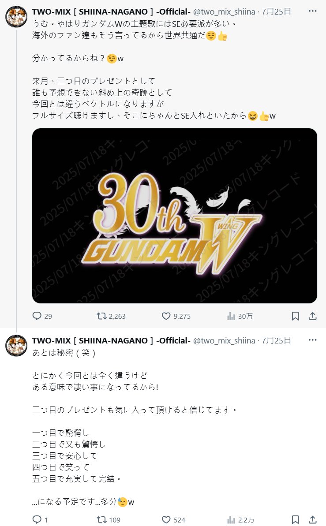Like the first tweet showing 9,275 likes
Screen dimensions: 326x526
176,316
